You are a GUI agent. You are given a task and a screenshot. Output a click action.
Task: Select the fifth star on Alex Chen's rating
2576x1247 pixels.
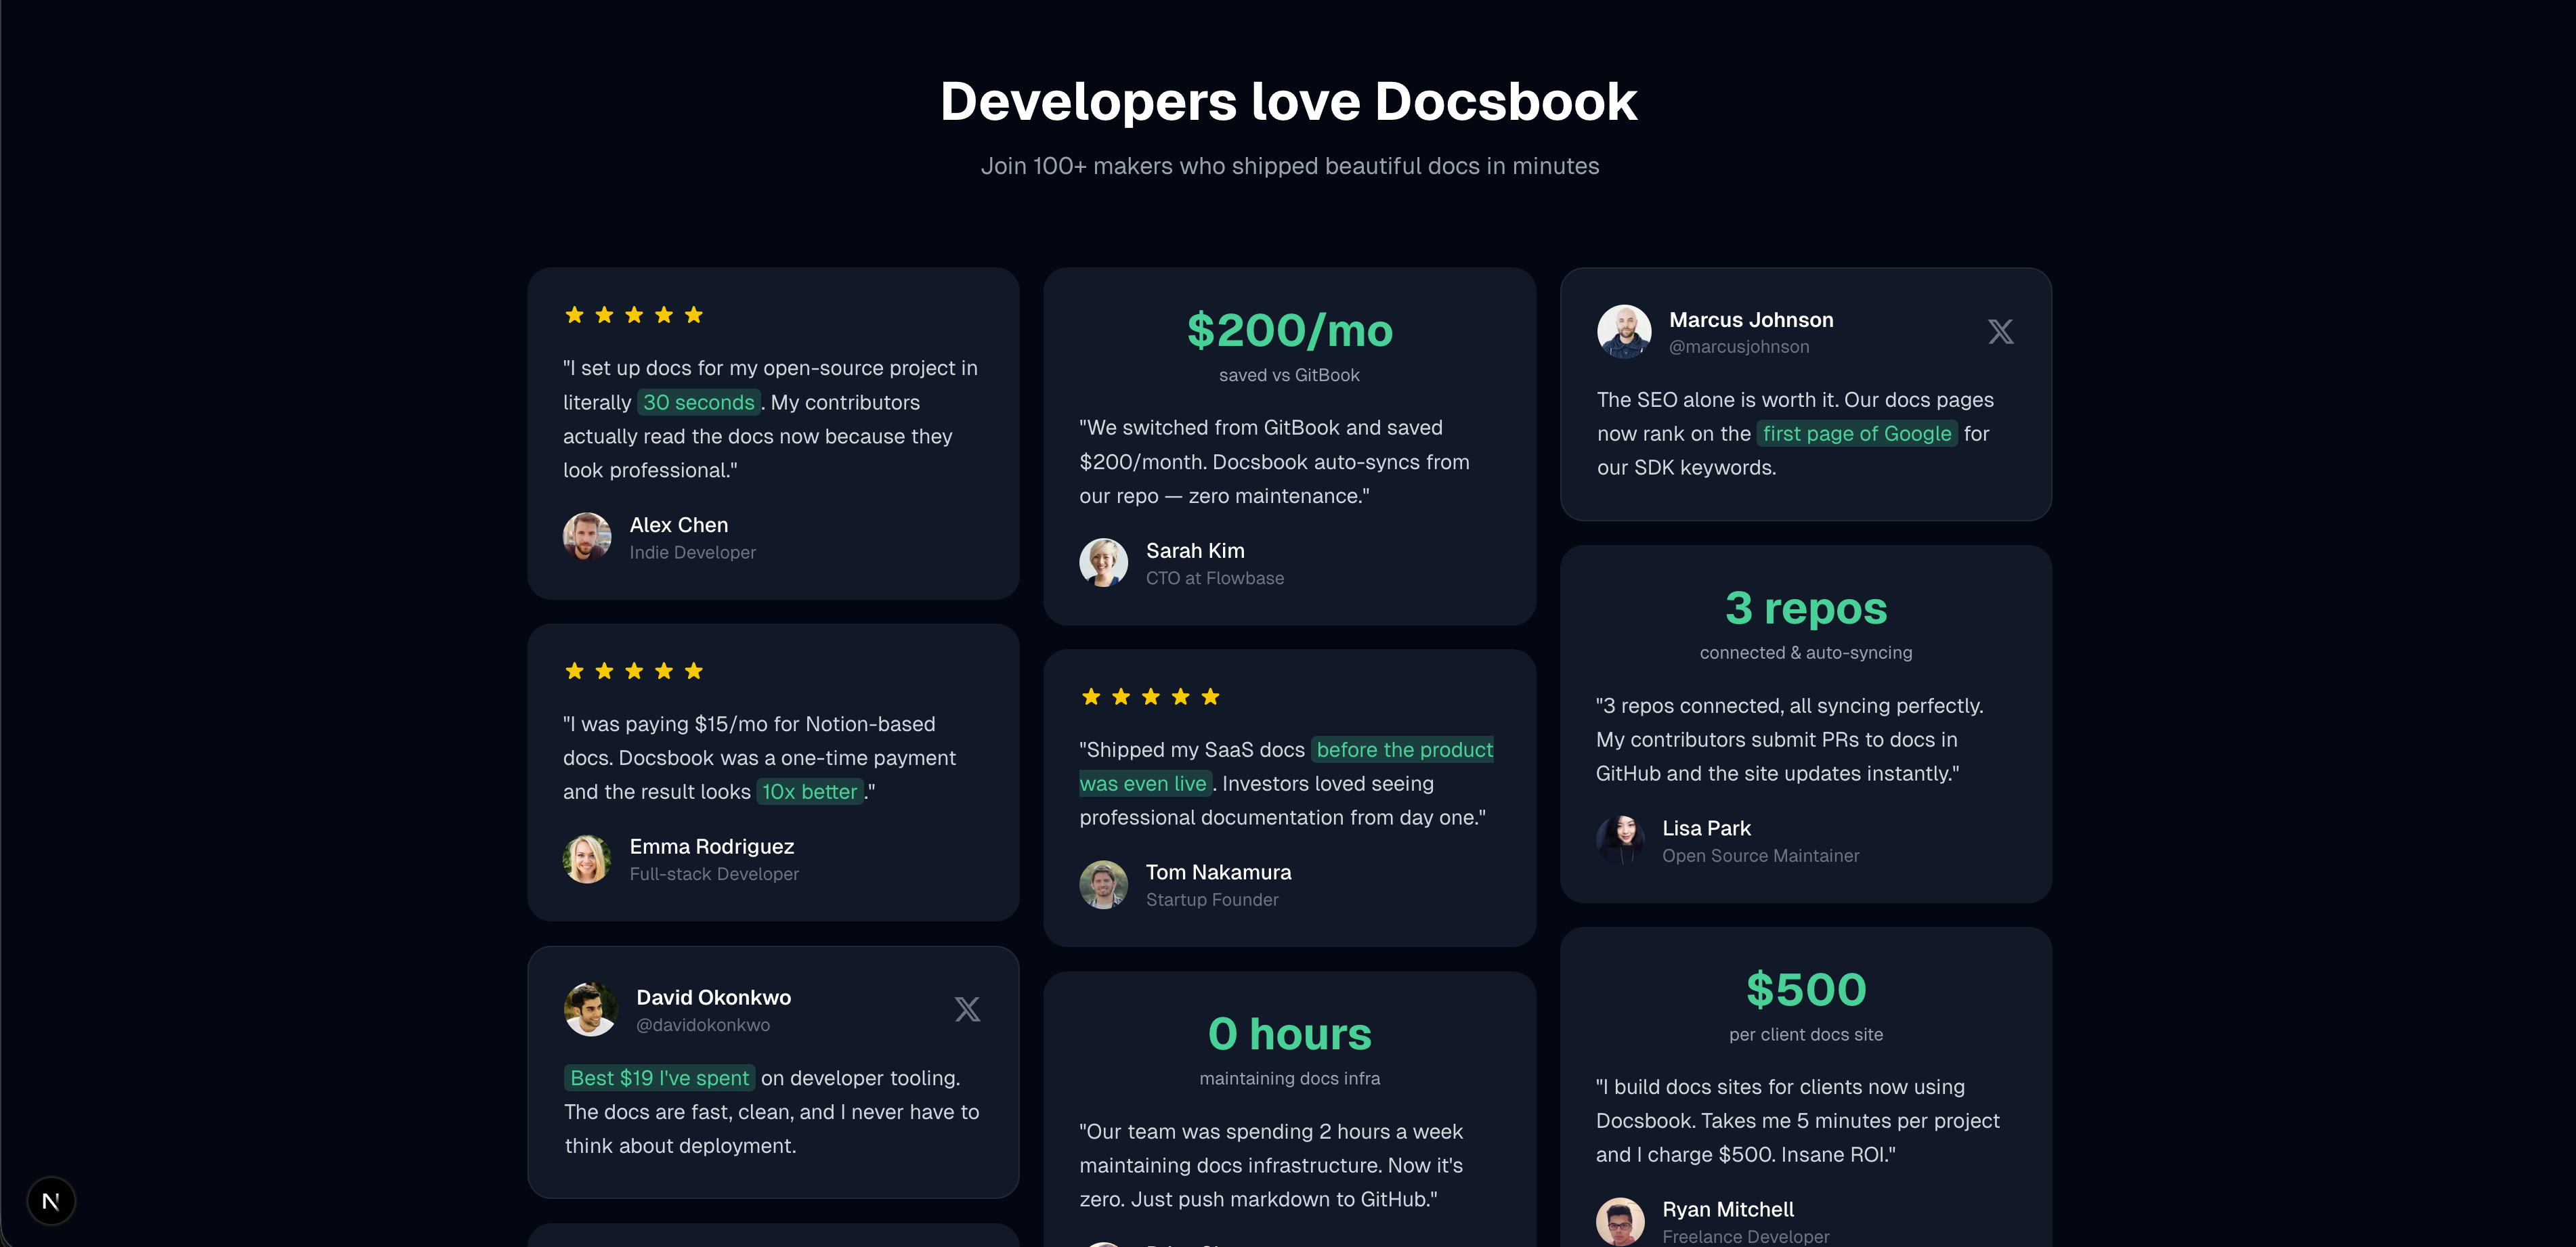694,314
